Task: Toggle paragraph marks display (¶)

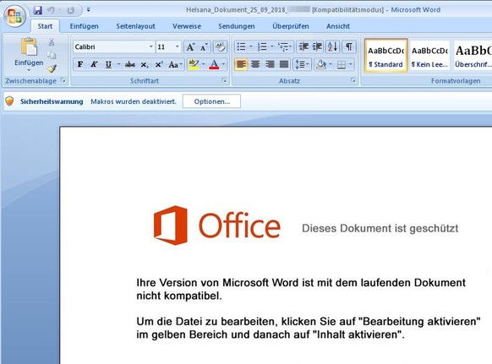Action: 348,47
